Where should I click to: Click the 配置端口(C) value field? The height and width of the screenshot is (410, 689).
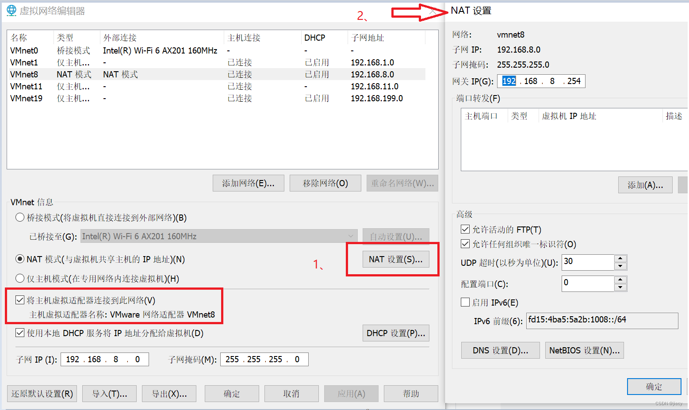click(x=588, y=283)
